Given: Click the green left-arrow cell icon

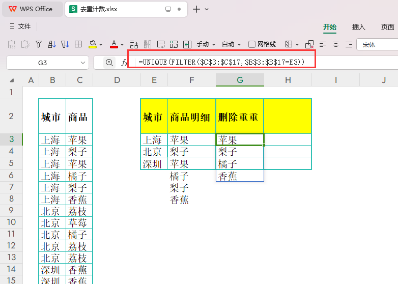Looking at the screenshot, I should tap(187, 44).
